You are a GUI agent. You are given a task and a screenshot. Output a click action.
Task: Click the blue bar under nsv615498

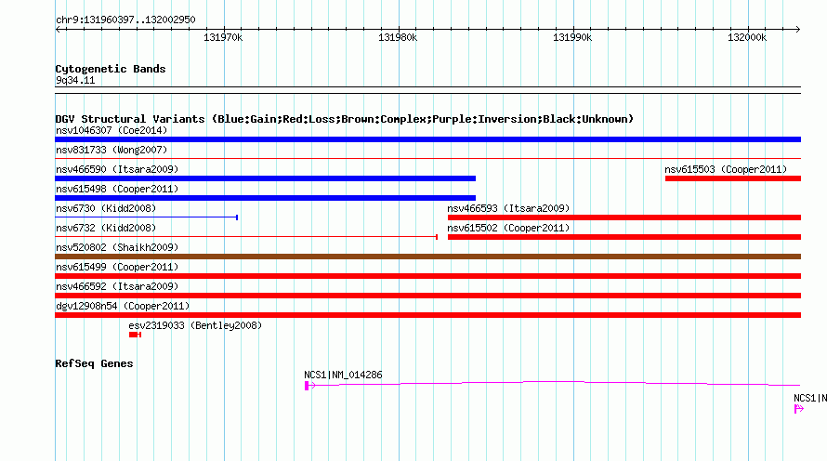click(x=266, y=198)
